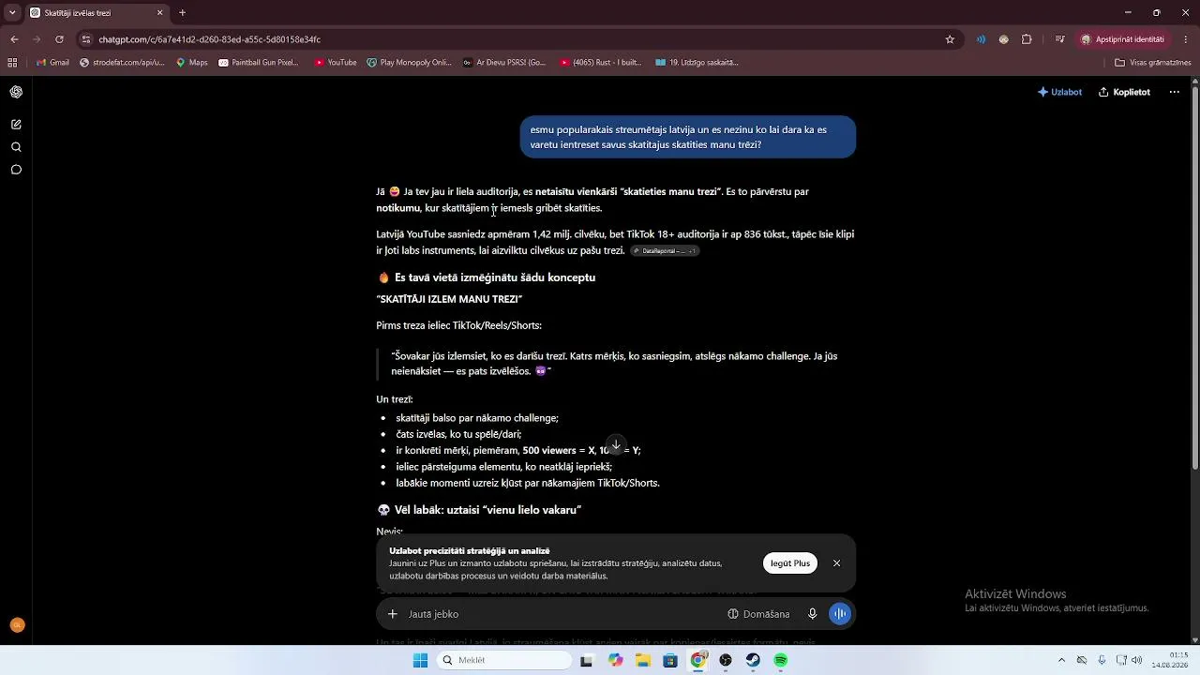Open File Explorer from the taskbar

642,660
